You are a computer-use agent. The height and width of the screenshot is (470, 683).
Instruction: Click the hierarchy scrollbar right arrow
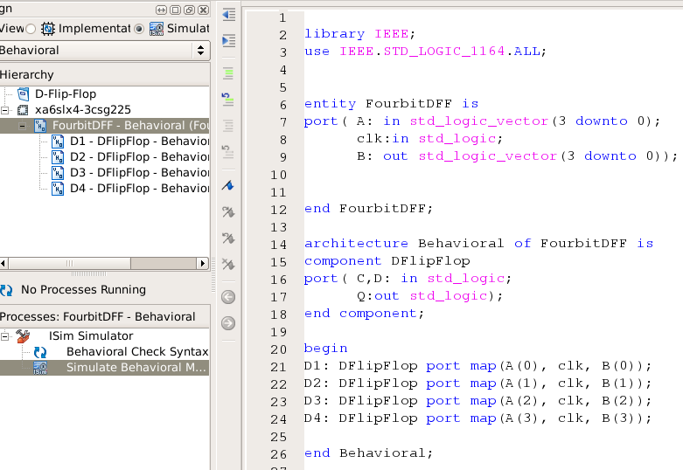[202, 263]
